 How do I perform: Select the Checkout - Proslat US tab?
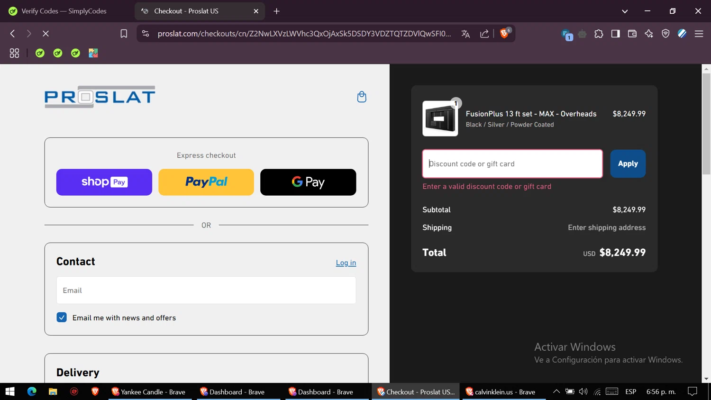[x=199, y=11]
